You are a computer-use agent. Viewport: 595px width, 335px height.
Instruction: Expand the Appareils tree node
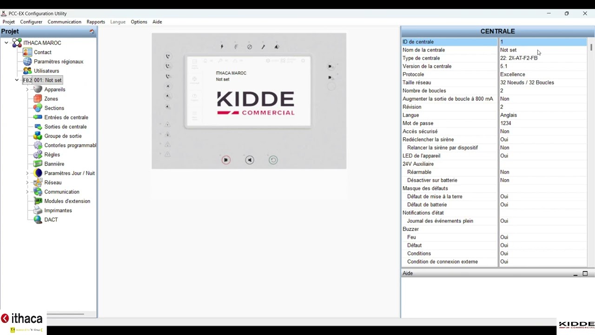(x=27, y=89)
